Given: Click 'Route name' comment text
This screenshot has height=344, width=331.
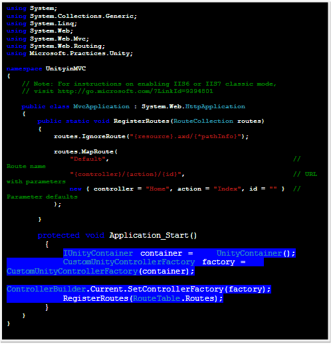Looking at the screenshot, I should point(26,166).
